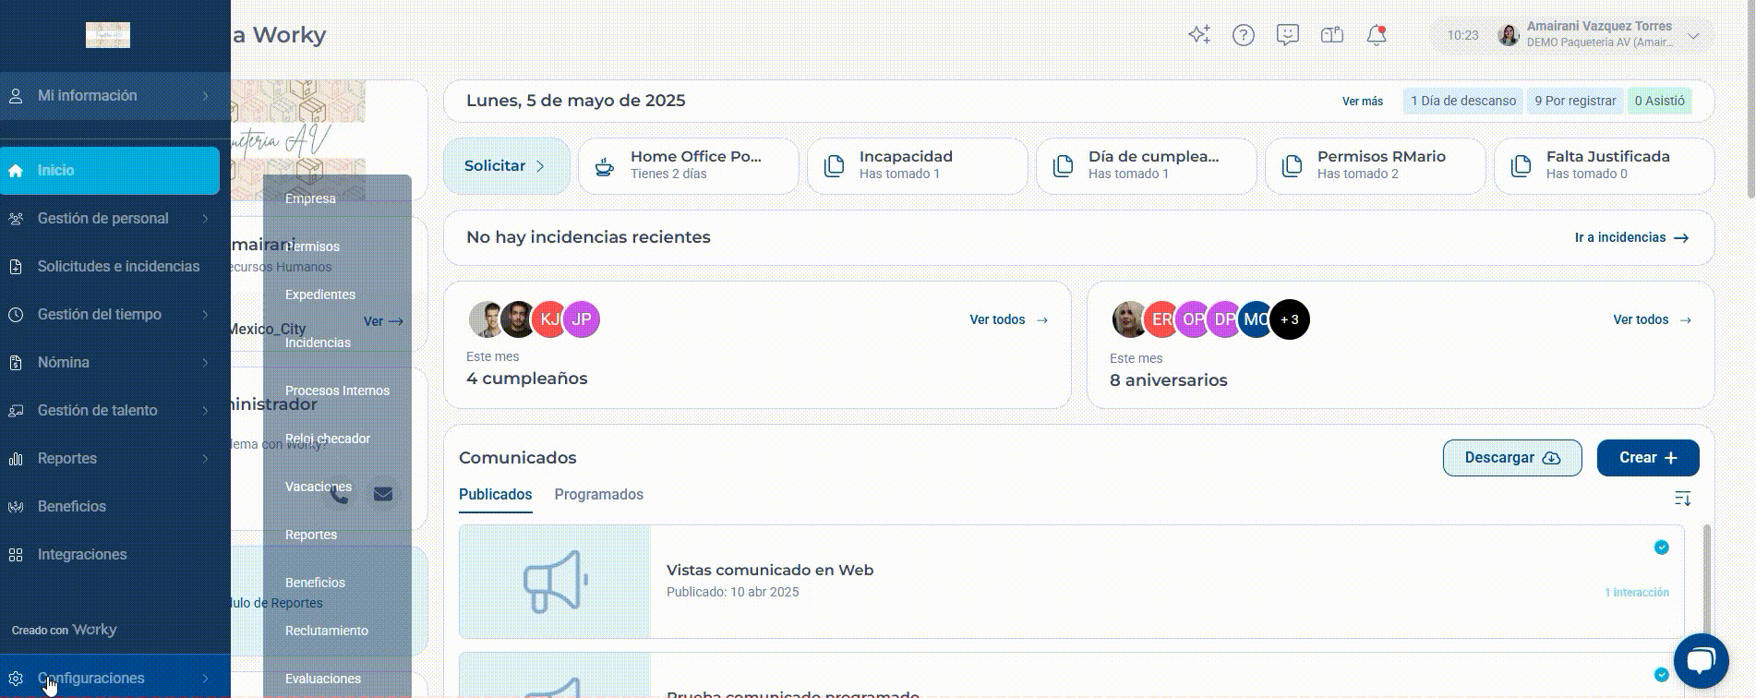Switch to Publicados tab
The height and width of the screenshot is (698, 1756).
(496, 494)
